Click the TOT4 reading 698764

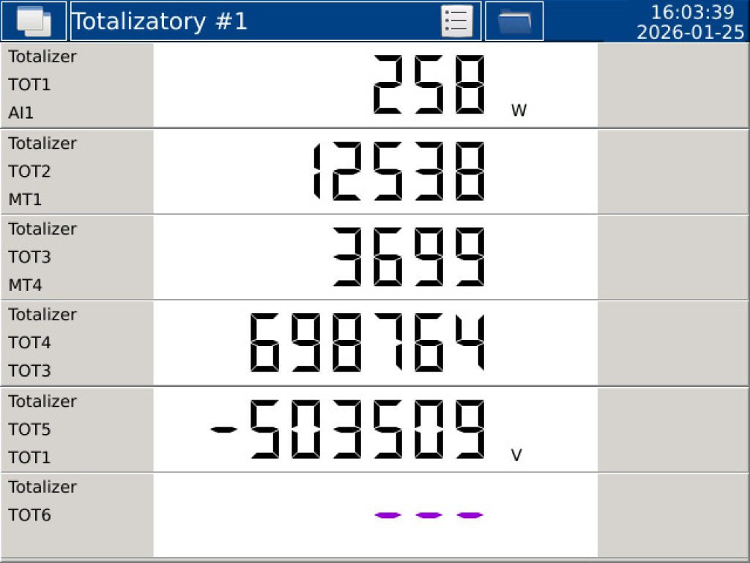pos(367,342)
